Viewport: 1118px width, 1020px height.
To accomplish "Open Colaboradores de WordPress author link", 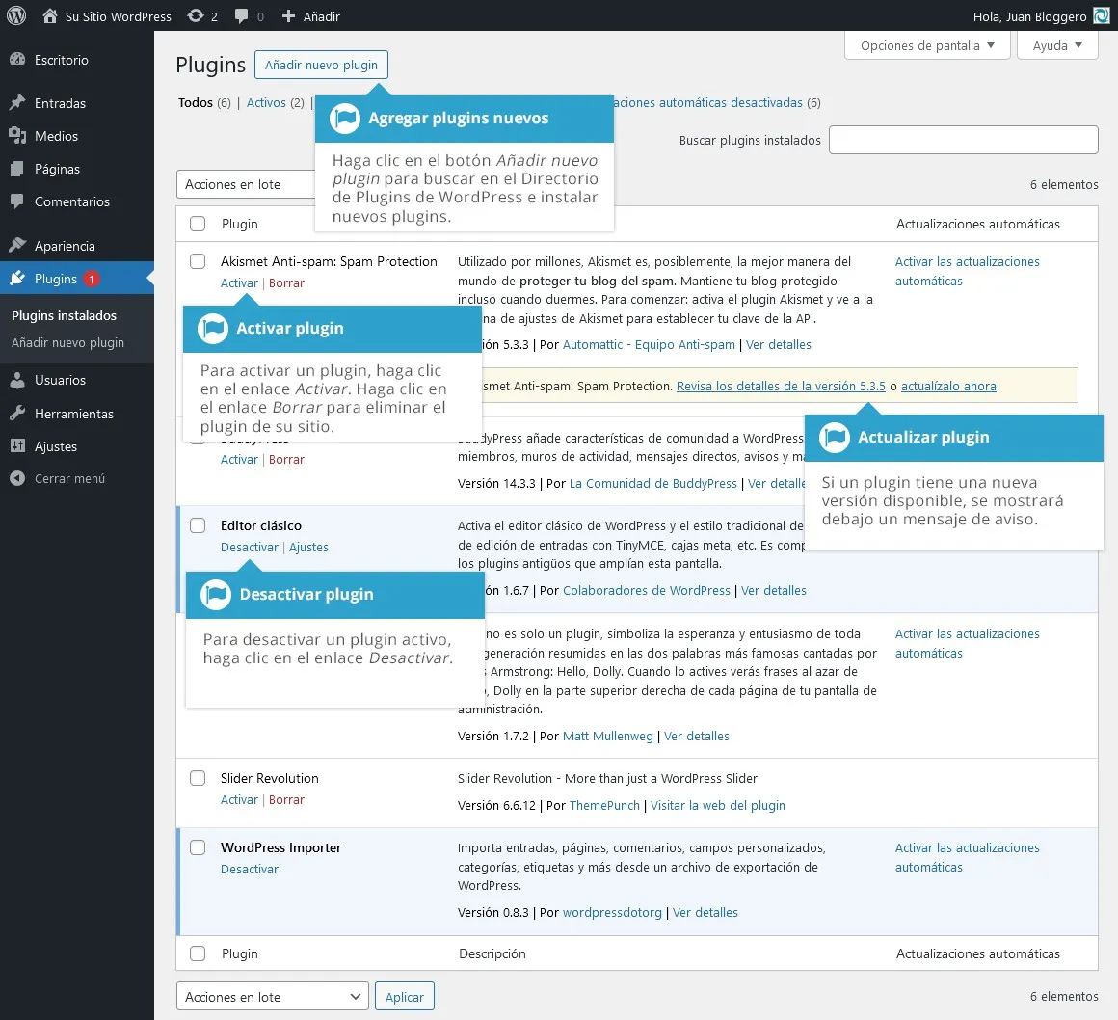I will pyautogui.click(x=647, y=591).
